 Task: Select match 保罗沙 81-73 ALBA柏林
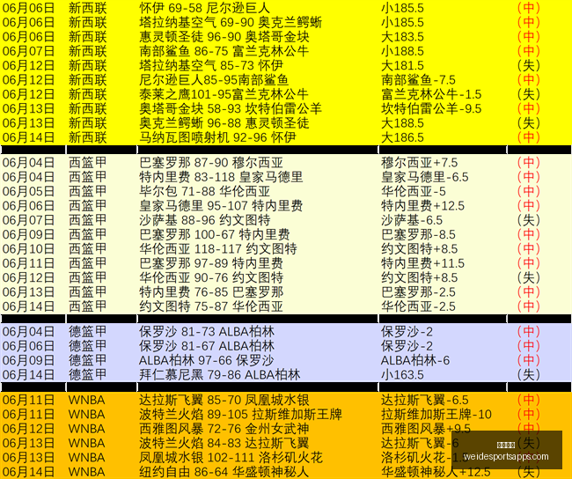point(207,331)
